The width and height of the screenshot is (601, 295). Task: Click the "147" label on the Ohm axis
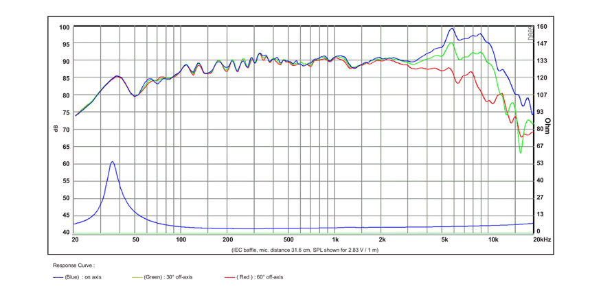541,44
